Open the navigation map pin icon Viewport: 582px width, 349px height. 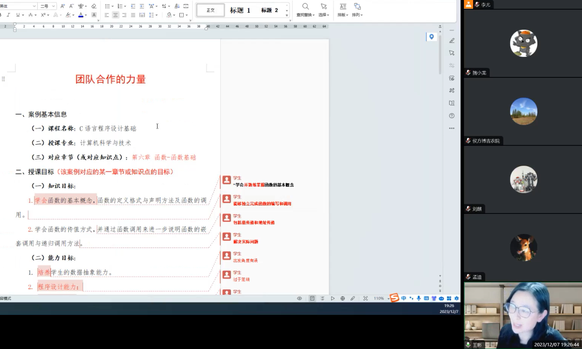tap(431, 37)
